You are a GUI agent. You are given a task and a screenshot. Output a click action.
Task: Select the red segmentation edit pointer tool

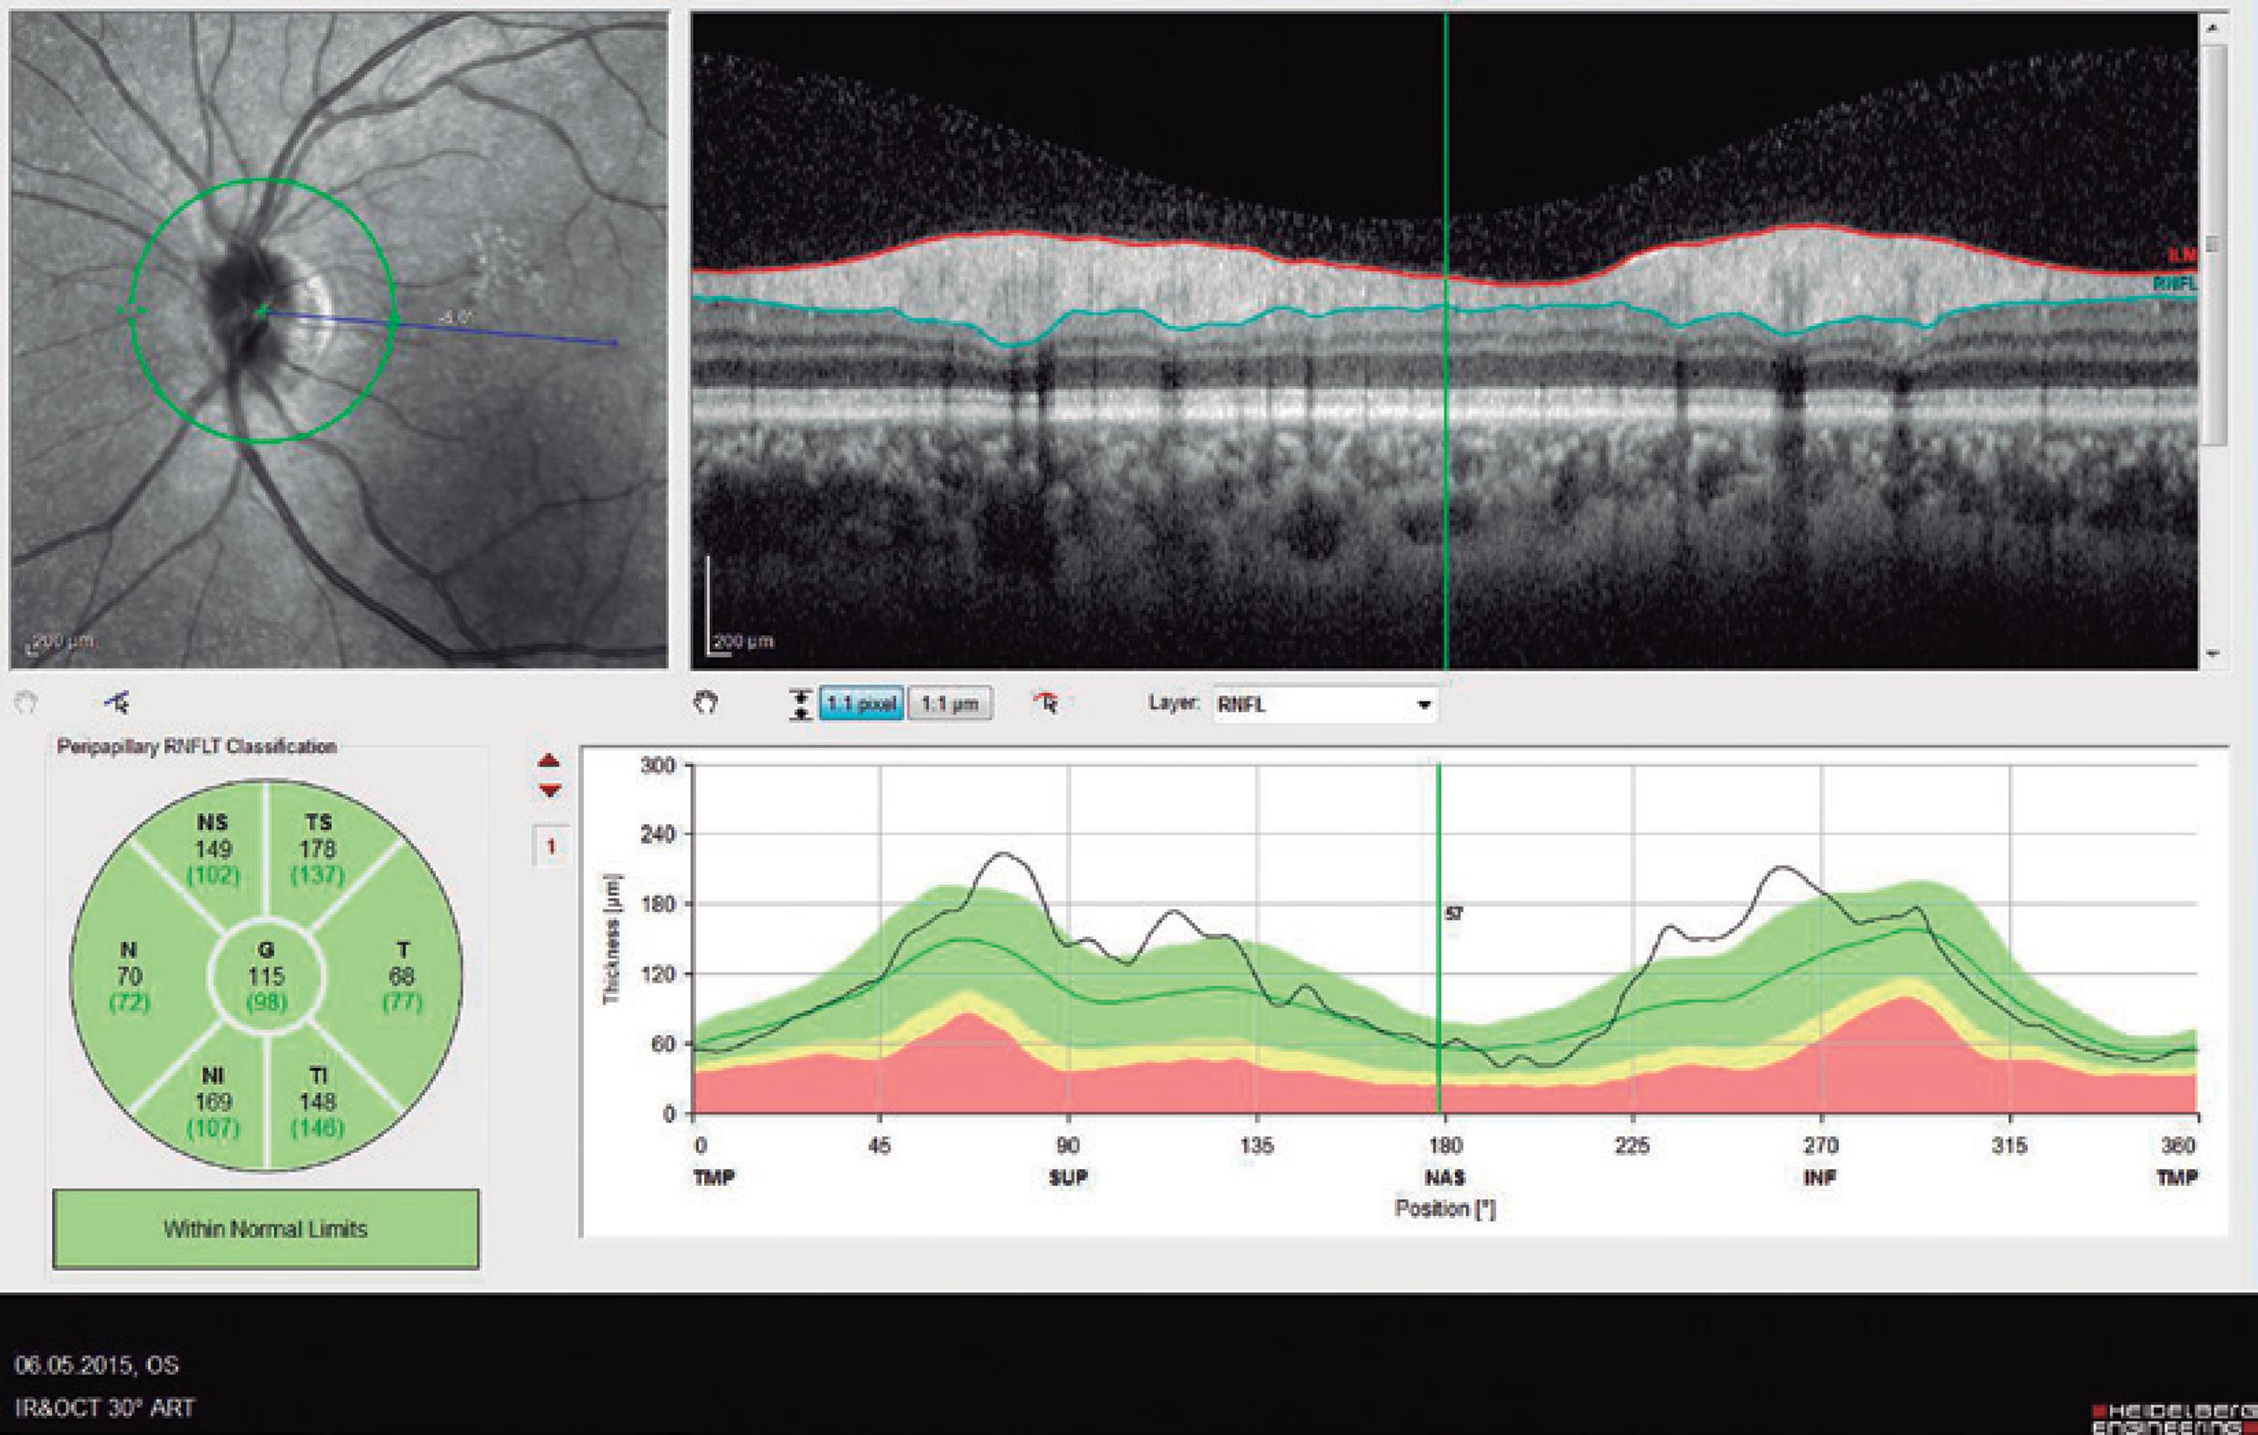1046,702
